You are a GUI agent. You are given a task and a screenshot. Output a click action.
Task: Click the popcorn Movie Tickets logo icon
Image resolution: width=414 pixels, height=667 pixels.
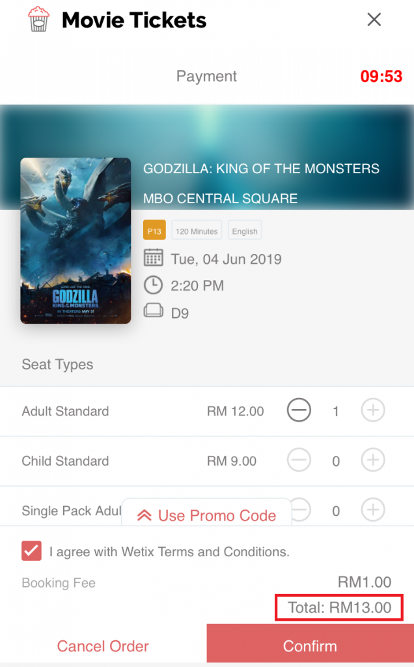click(x=38, y=20)
